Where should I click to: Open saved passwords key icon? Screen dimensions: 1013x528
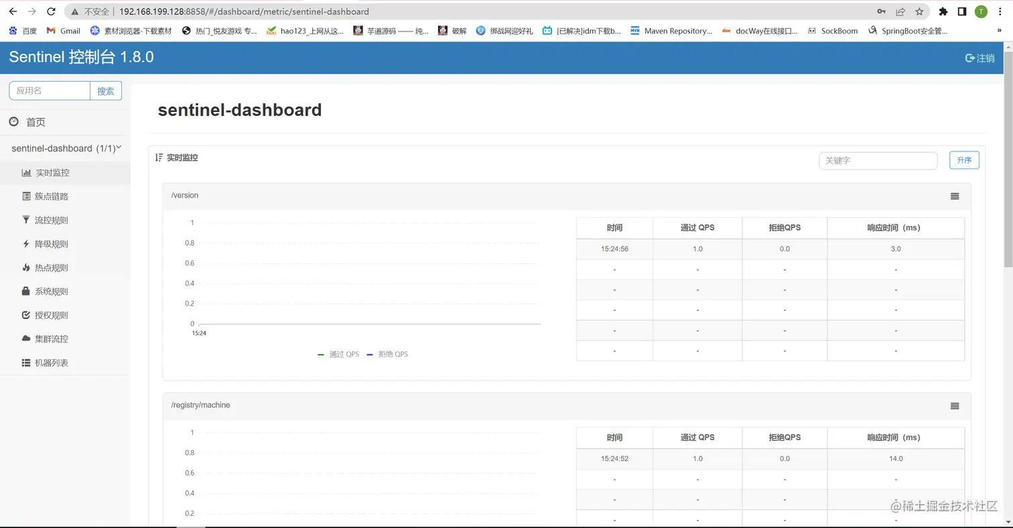tap(882, 11)
